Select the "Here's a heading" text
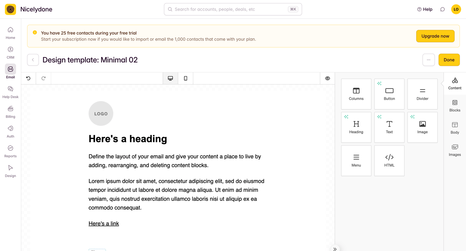The image size is (466, 251). pos(128,139)
